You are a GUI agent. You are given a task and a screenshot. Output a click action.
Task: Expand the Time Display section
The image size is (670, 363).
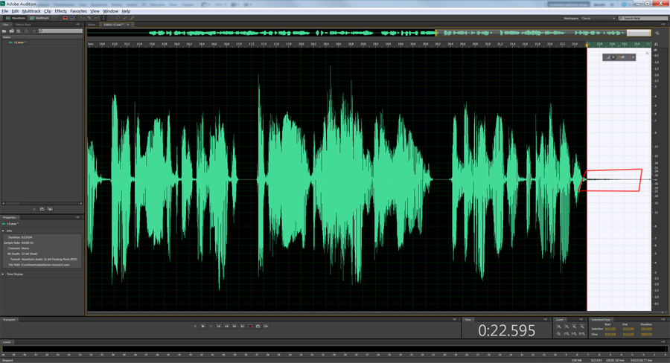tap(3, 274)
